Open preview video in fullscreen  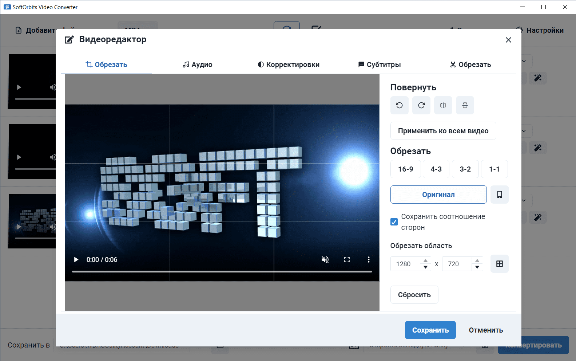point(347,260)
